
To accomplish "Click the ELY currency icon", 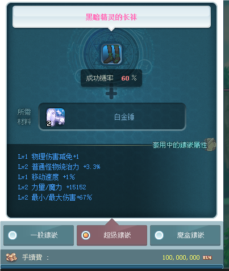I will click(x=207, y=258).
